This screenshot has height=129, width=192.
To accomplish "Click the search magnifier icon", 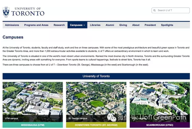I will tap(154, 10).
